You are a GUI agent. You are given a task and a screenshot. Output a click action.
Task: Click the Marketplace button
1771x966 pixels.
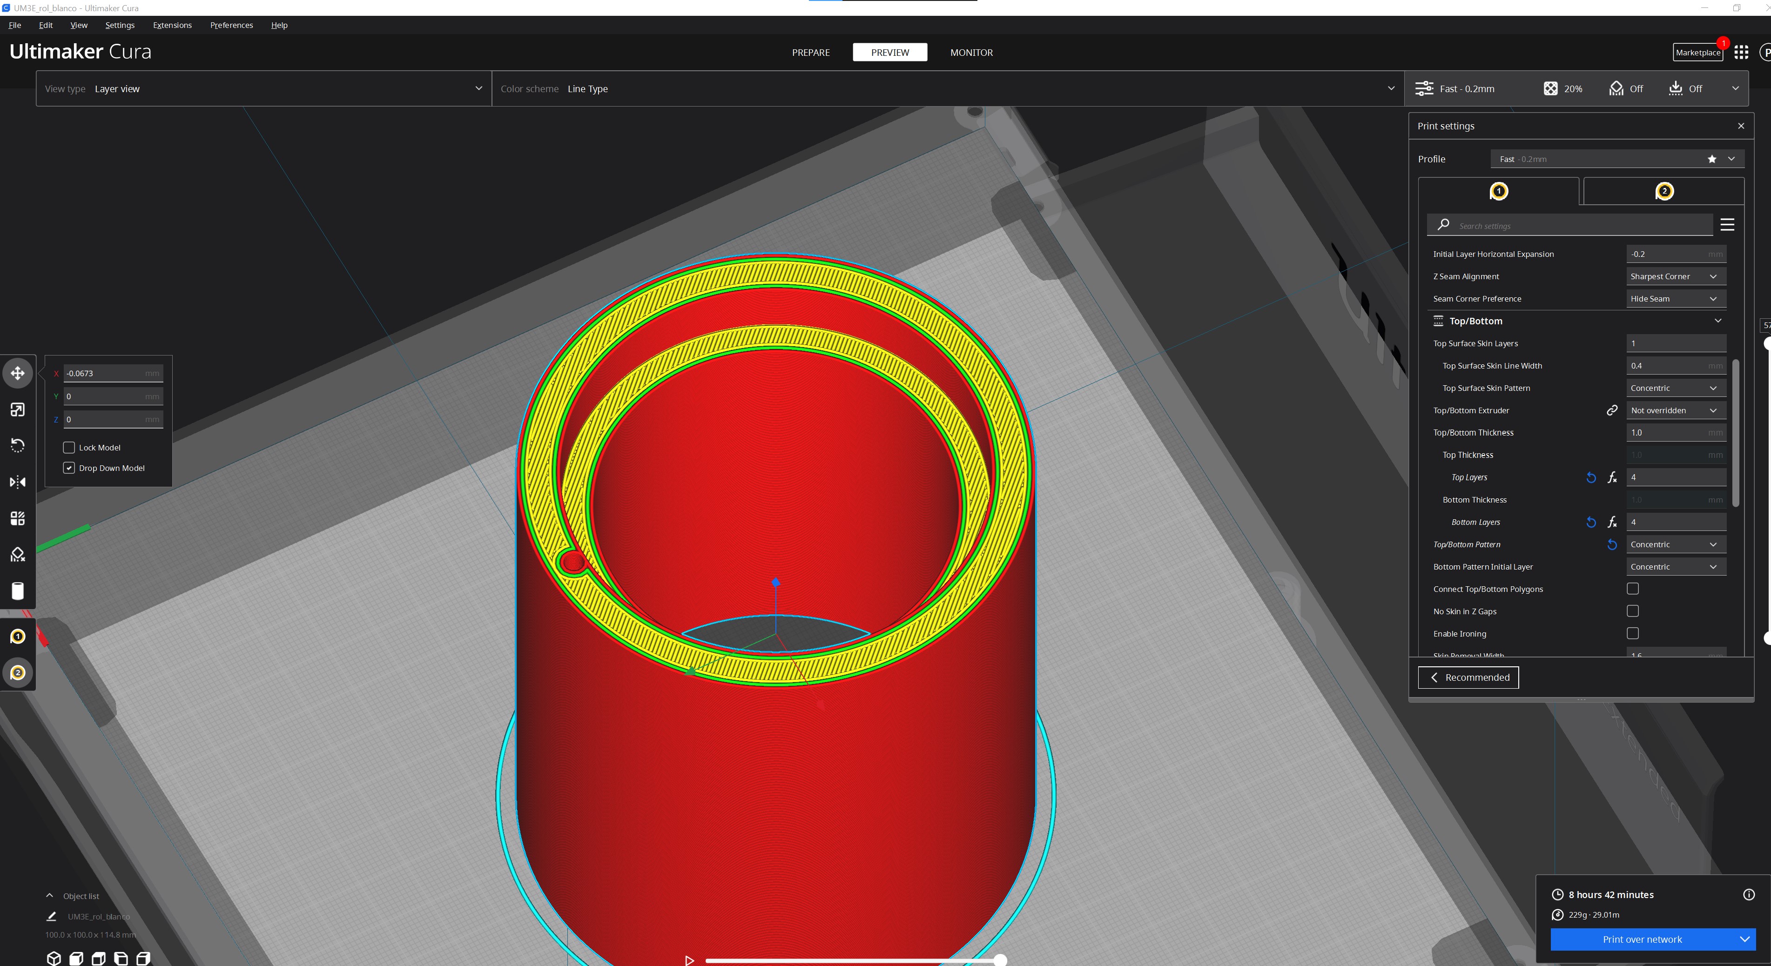click(x=1697, y=52)
